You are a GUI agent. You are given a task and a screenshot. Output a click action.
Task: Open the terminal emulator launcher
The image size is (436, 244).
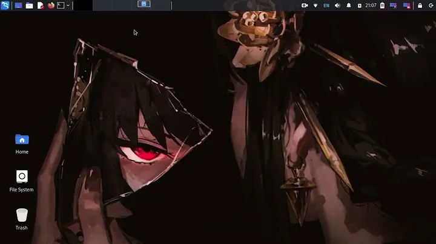click(x=61, y=5)
